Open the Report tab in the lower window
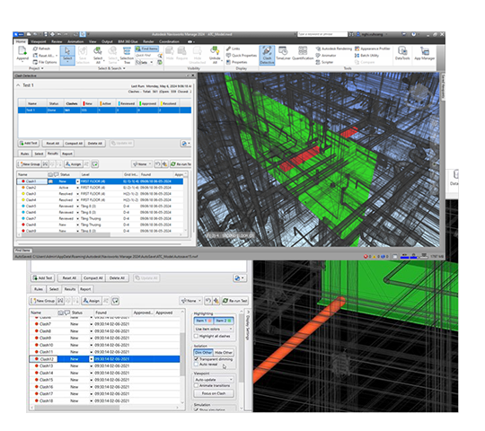Screen dimensions: 485x431 pyautogui.click(x=85, y=289)
